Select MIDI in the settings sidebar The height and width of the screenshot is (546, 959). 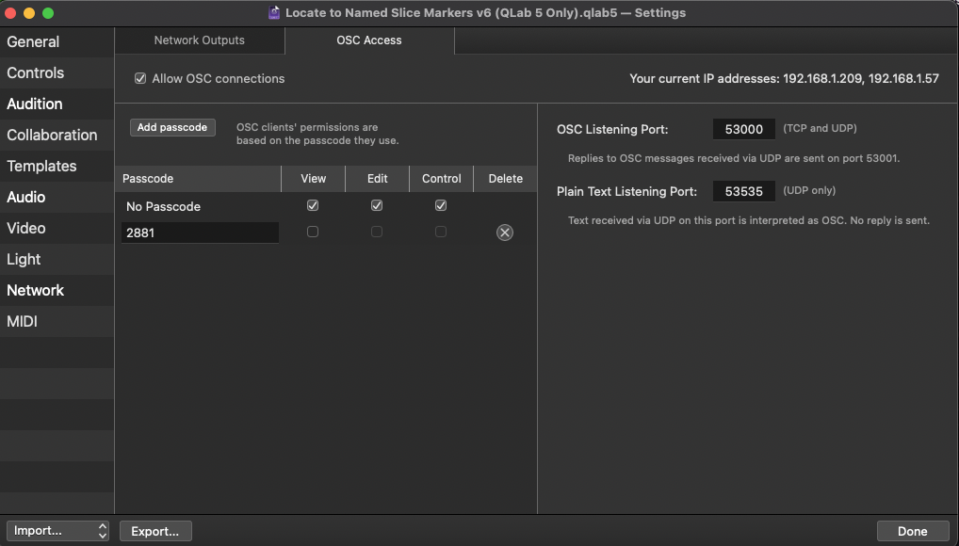pos(23,321)
